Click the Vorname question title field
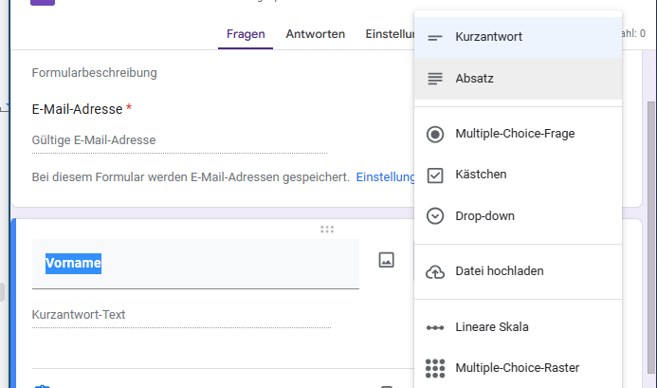Image resolution: width=657 pixels, height=388 pixels. coord(195,263)
